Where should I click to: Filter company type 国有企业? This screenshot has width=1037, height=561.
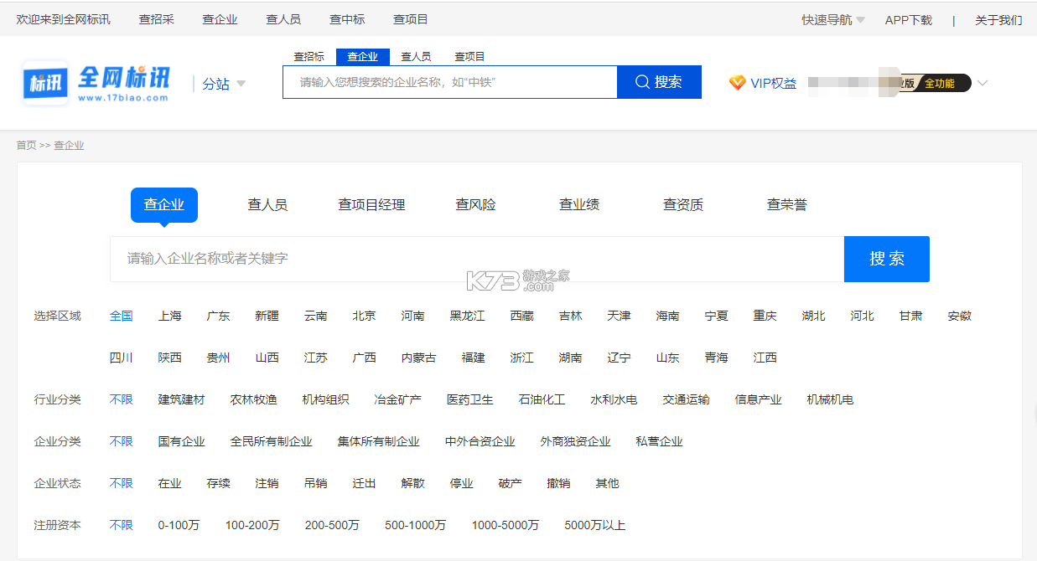pyautogui.click(x=182, y=441)
